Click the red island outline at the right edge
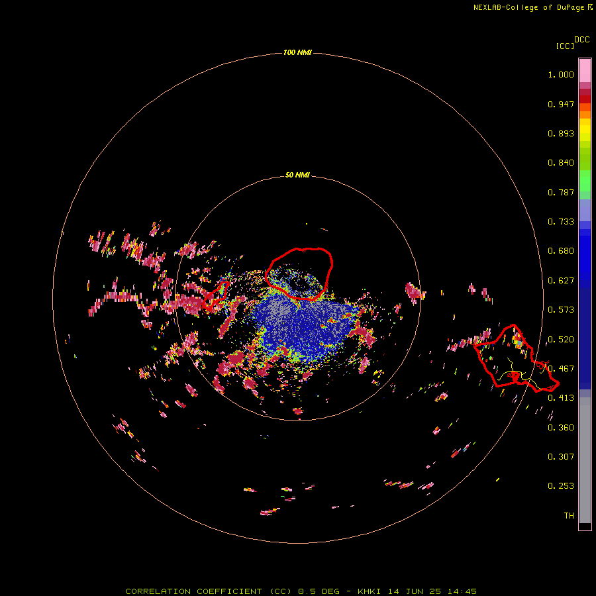Screen dimensions: 596x596 click(x=516, y=358)
